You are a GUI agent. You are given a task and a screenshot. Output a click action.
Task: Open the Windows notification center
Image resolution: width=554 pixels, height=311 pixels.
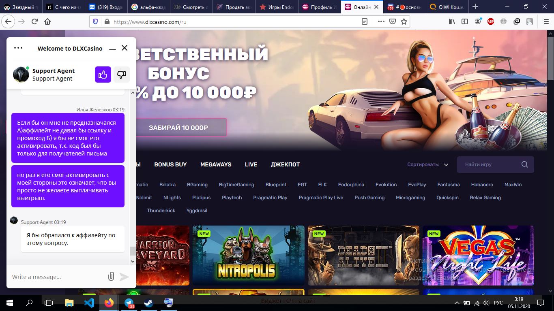click(540, 302)
